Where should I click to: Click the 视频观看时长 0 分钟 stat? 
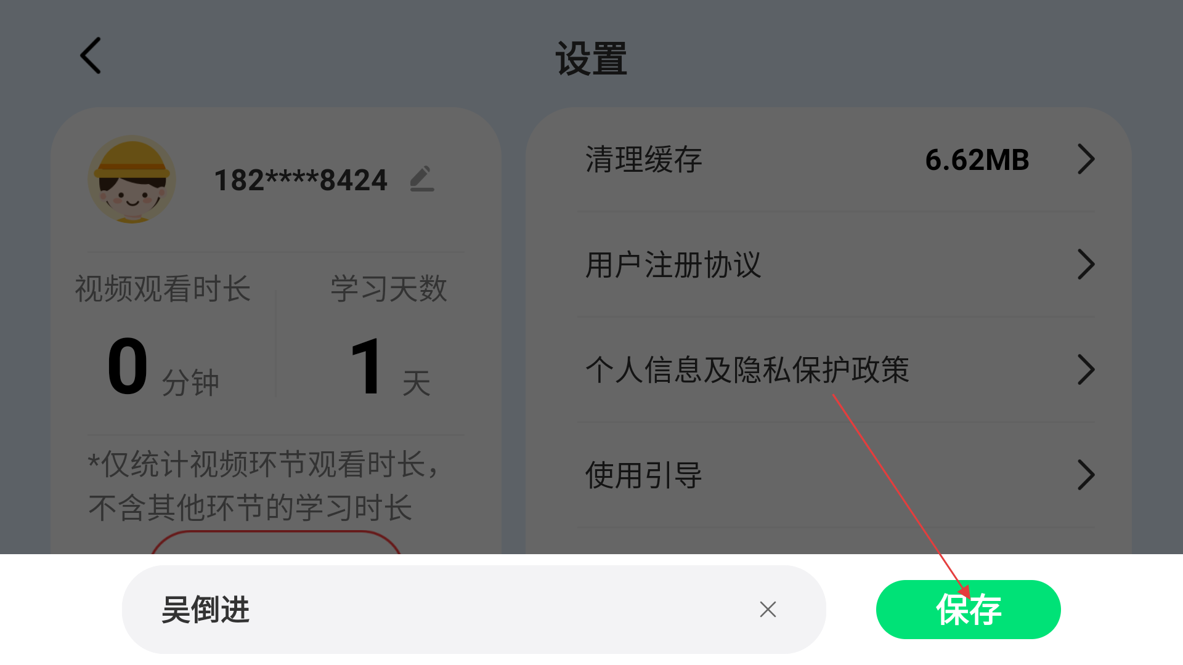[163, 336]
